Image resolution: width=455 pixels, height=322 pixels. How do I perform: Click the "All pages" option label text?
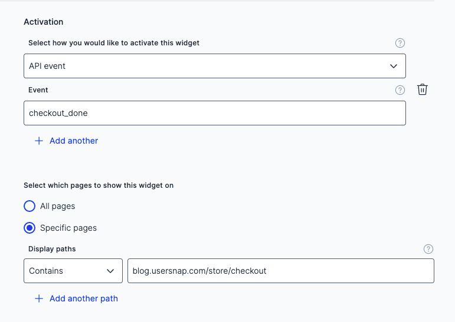[57, 206]
